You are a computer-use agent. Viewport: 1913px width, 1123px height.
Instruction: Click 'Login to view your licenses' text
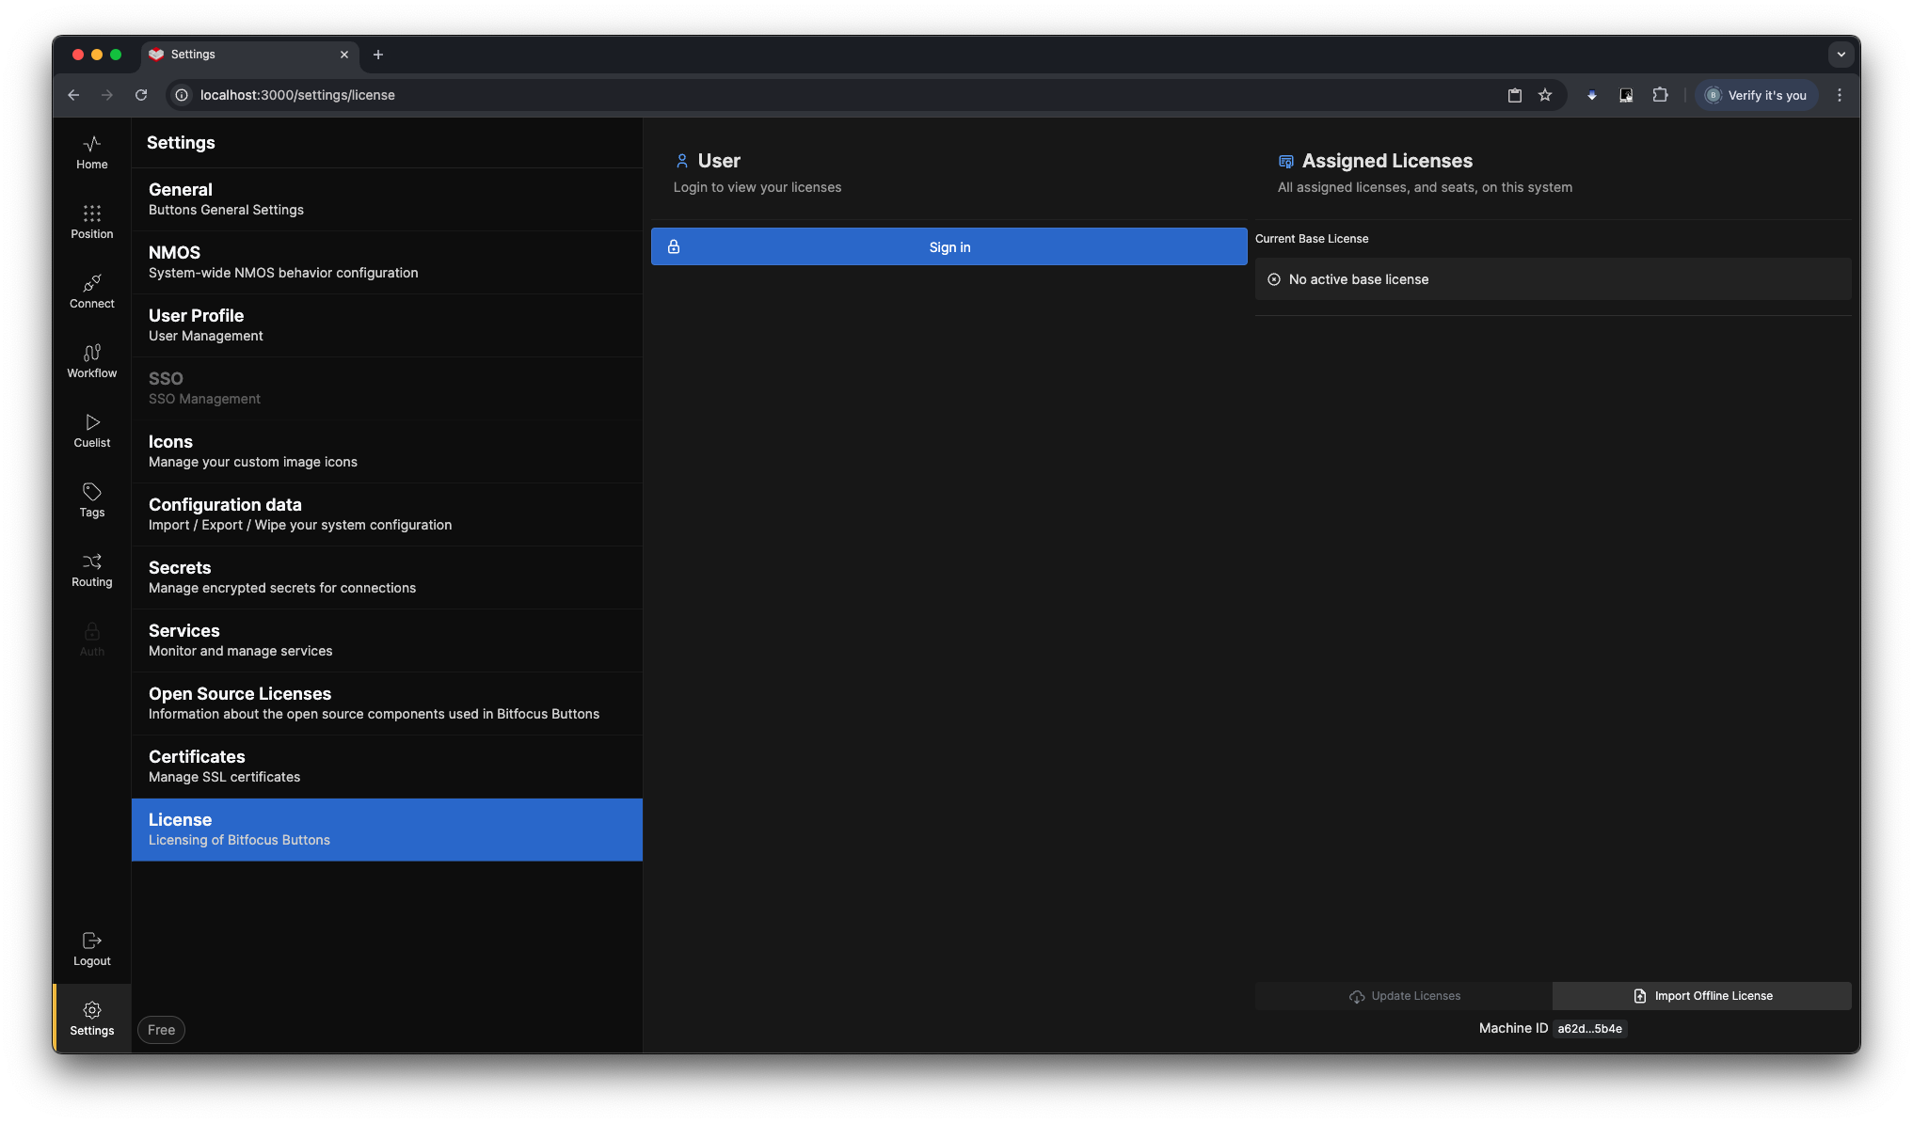tap(757, 187)
